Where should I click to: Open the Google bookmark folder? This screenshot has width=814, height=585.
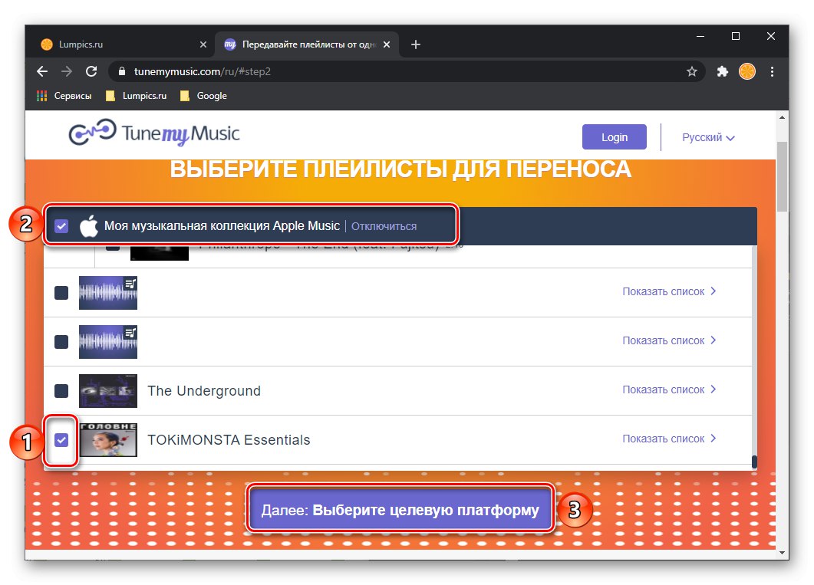(203, 96)
